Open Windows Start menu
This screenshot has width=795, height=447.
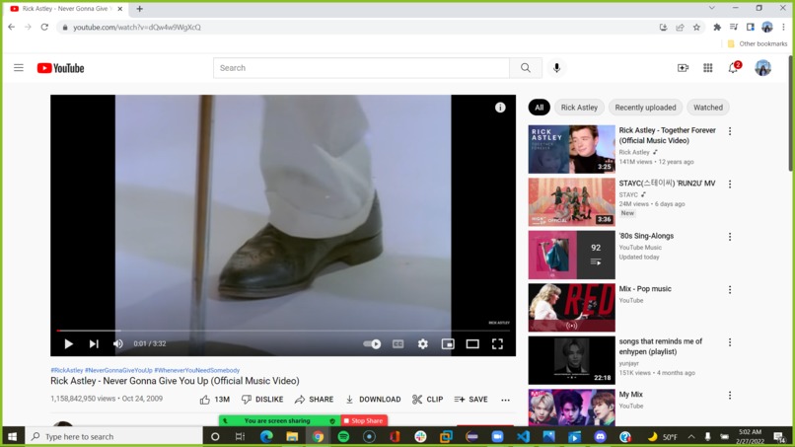tap(12, 436)
